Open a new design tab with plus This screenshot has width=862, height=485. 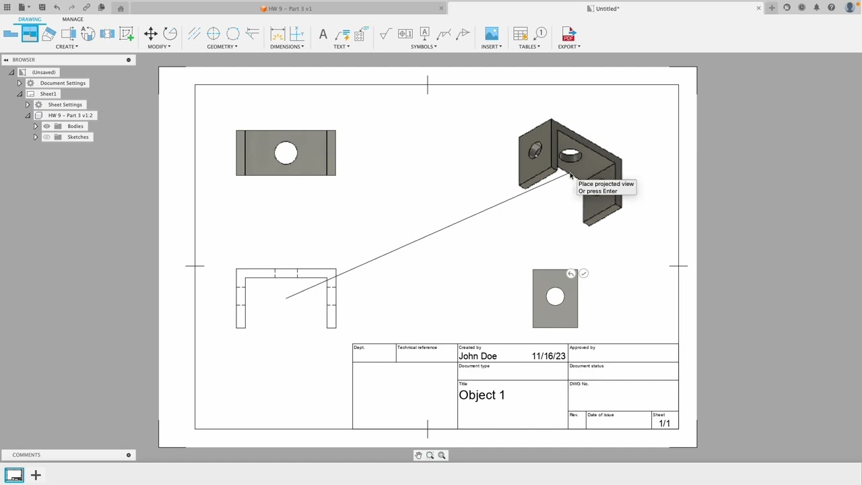point(772,7)
